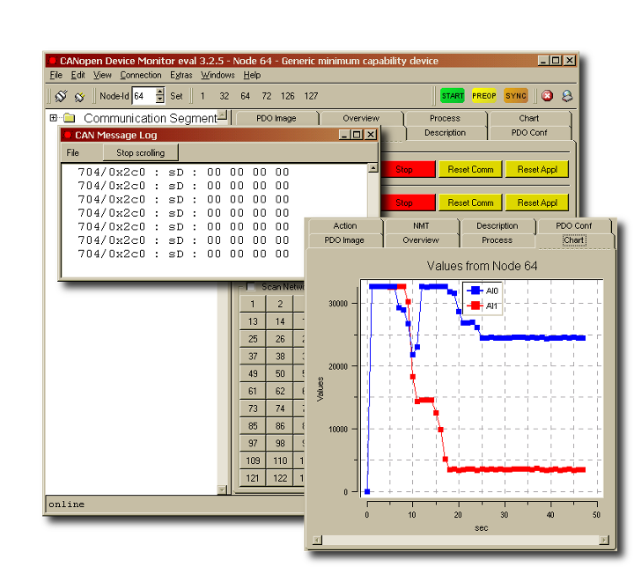634x567 pixels.
Task: Click lower red Stop button
Action: pos(408,202)
